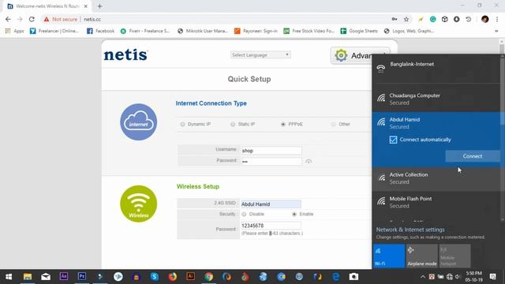Select the Active Collection Wi-Fi network
505x284 pixels.
click(436, 178)
